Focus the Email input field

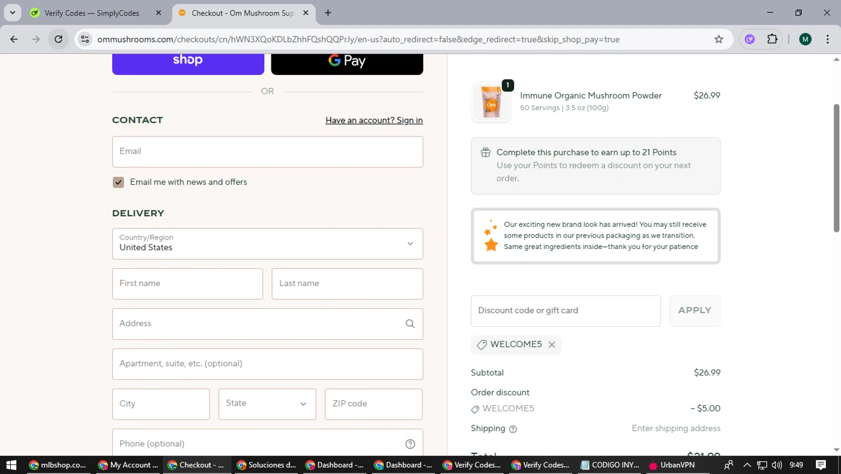tap(267, 152)
